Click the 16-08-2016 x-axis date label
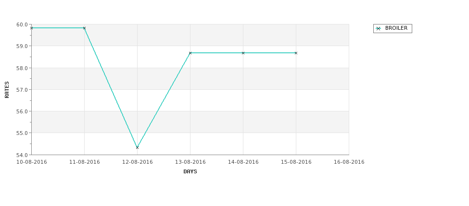Screen dimensions: 469x206 349,162
